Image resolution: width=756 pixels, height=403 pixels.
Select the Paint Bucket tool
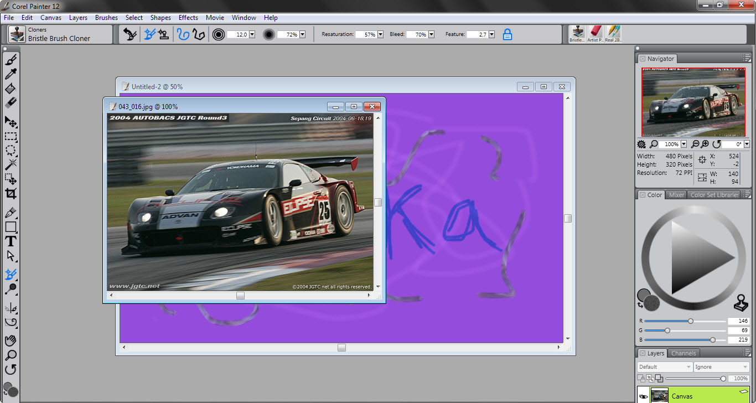(11, 89)
